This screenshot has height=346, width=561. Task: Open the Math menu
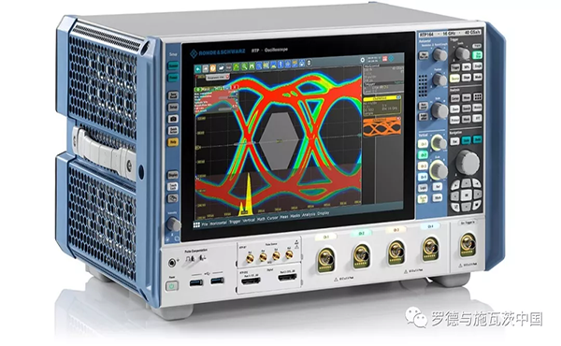[x=261, y=220]
